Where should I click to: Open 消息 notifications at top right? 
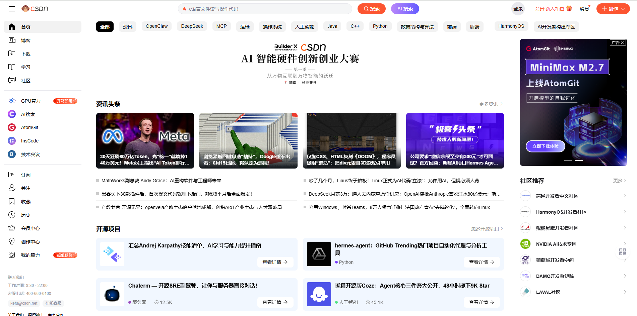click(584, 9)
